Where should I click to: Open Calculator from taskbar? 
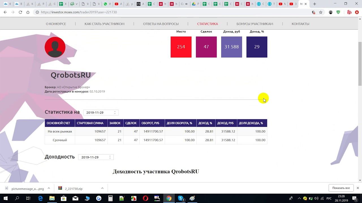point(110,198)
